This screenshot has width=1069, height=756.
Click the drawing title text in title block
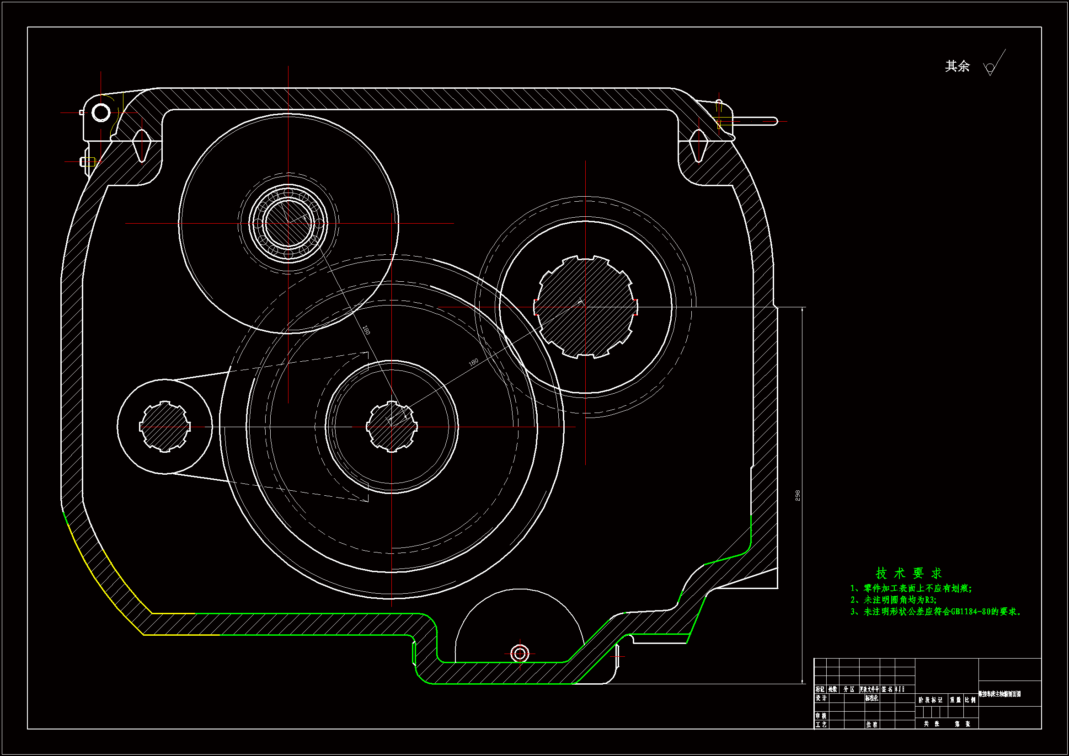(x=1000, y=694)
